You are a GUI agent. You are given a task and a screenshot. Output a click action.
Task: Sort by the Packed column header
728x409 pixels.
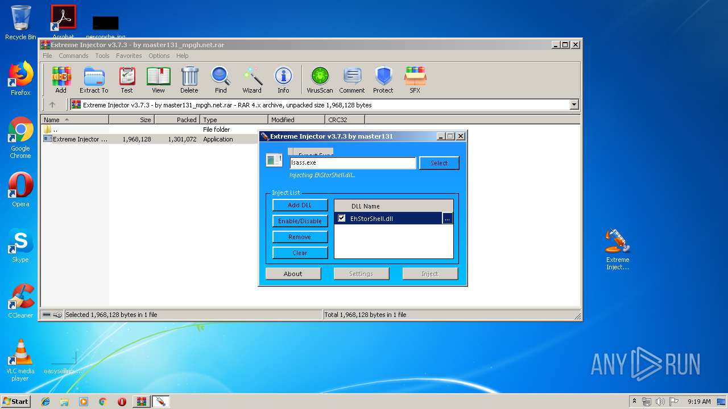tap(177, 120)
